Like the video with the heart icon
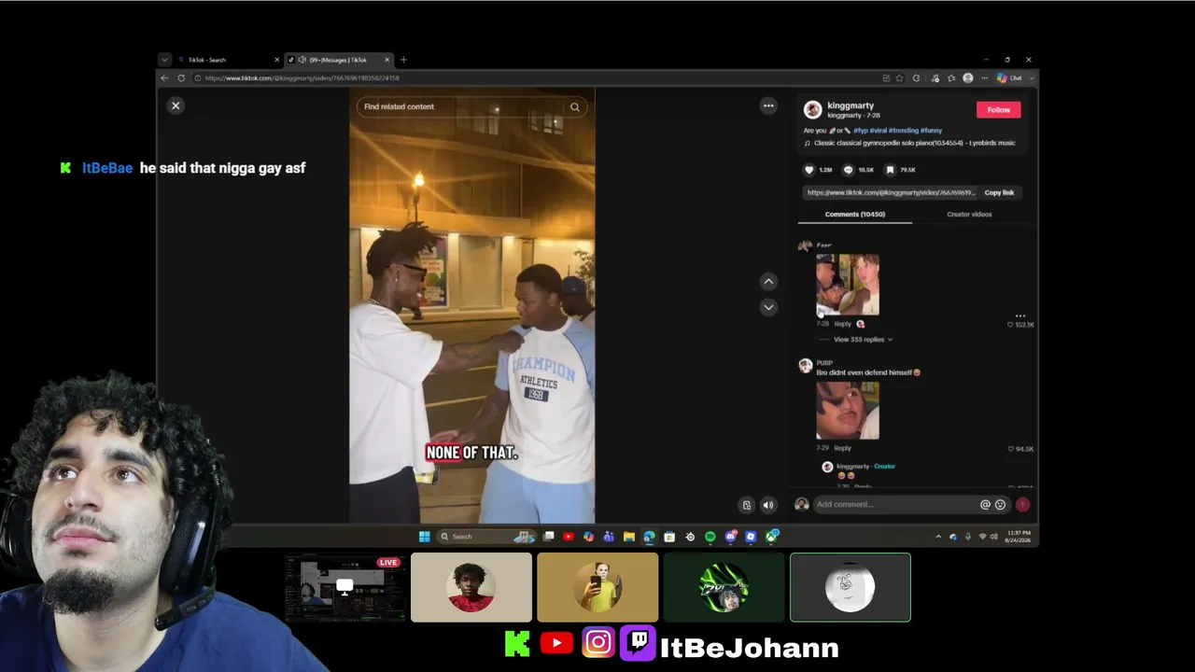 point(809,170)
